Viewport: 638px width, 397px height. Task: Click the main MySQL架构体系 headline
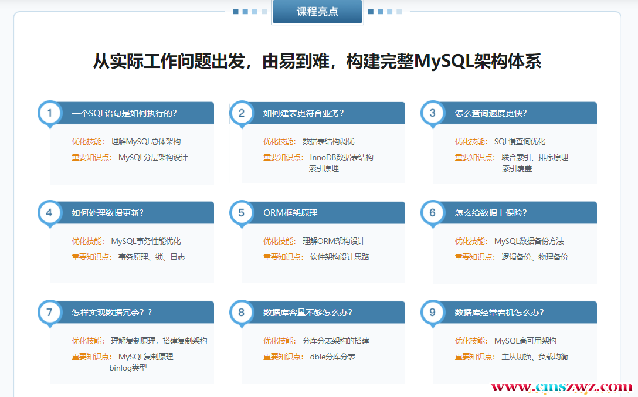point(317,62)
